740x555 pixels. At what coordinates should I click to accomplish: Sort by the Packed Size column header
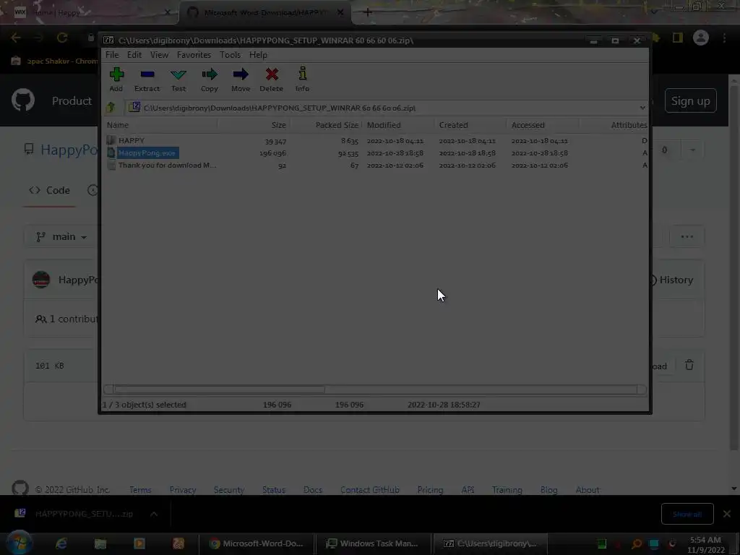pos(326,125)
